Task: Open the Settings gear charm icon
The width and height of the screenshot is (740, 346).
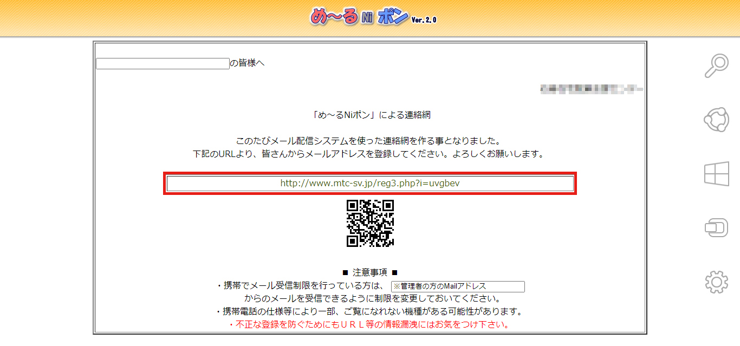Action: [716, 282]
